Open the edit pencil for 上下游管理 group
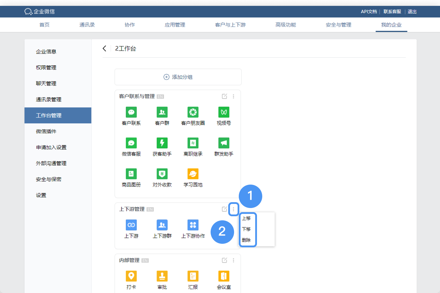The height and width of the screenshot is (293, 440). click(224, 209)
